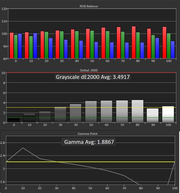Image resolution: width=180 pixels, height=193 pixels.
Task: Click the 50 label under the Gamma chart
Action: pyautogui.click(x=90, y=188)
